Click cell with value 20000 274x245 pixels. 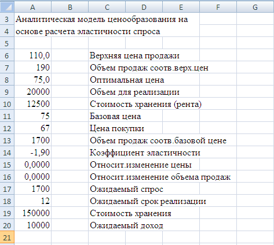[x=32, y=92]
